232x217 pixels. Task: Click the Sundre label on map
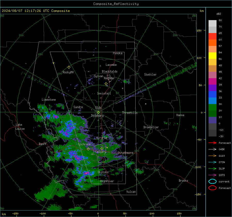point(78,107)
